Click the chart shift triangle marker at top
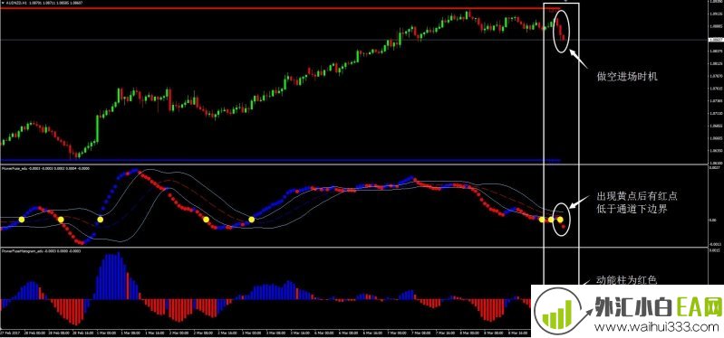 (565, 2)
